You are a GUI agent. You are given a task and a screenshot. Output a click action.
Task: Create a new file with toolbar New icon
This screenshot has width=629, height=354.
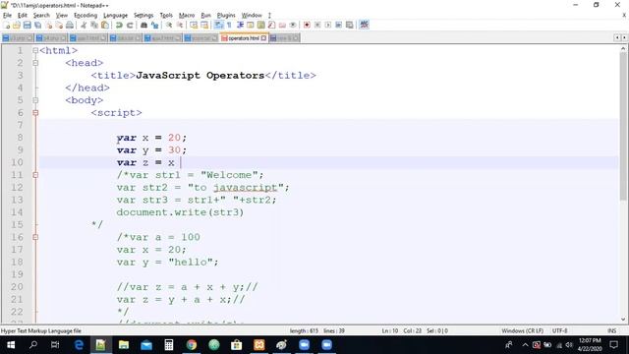pyautogui.click(x=7, y=25)
